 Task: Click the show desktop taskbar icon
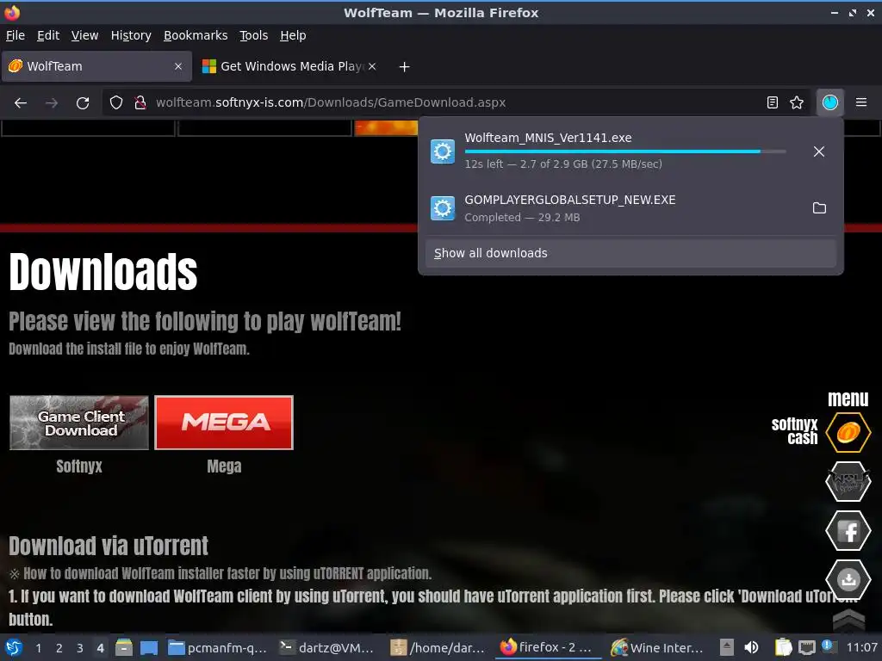pos(148,647)
